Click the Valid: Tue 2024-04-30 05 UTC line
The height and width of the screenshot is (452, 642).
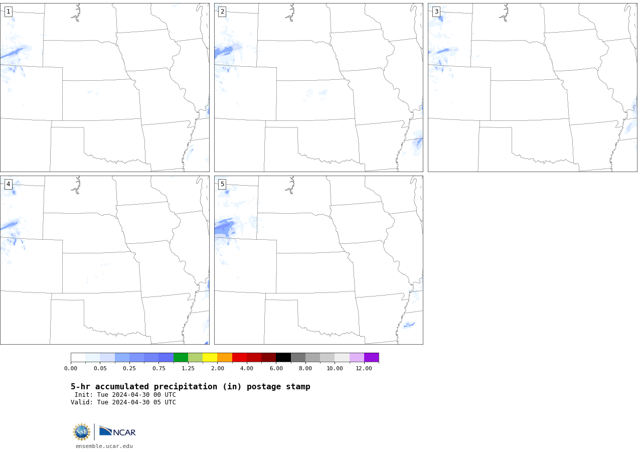(123, 402)
